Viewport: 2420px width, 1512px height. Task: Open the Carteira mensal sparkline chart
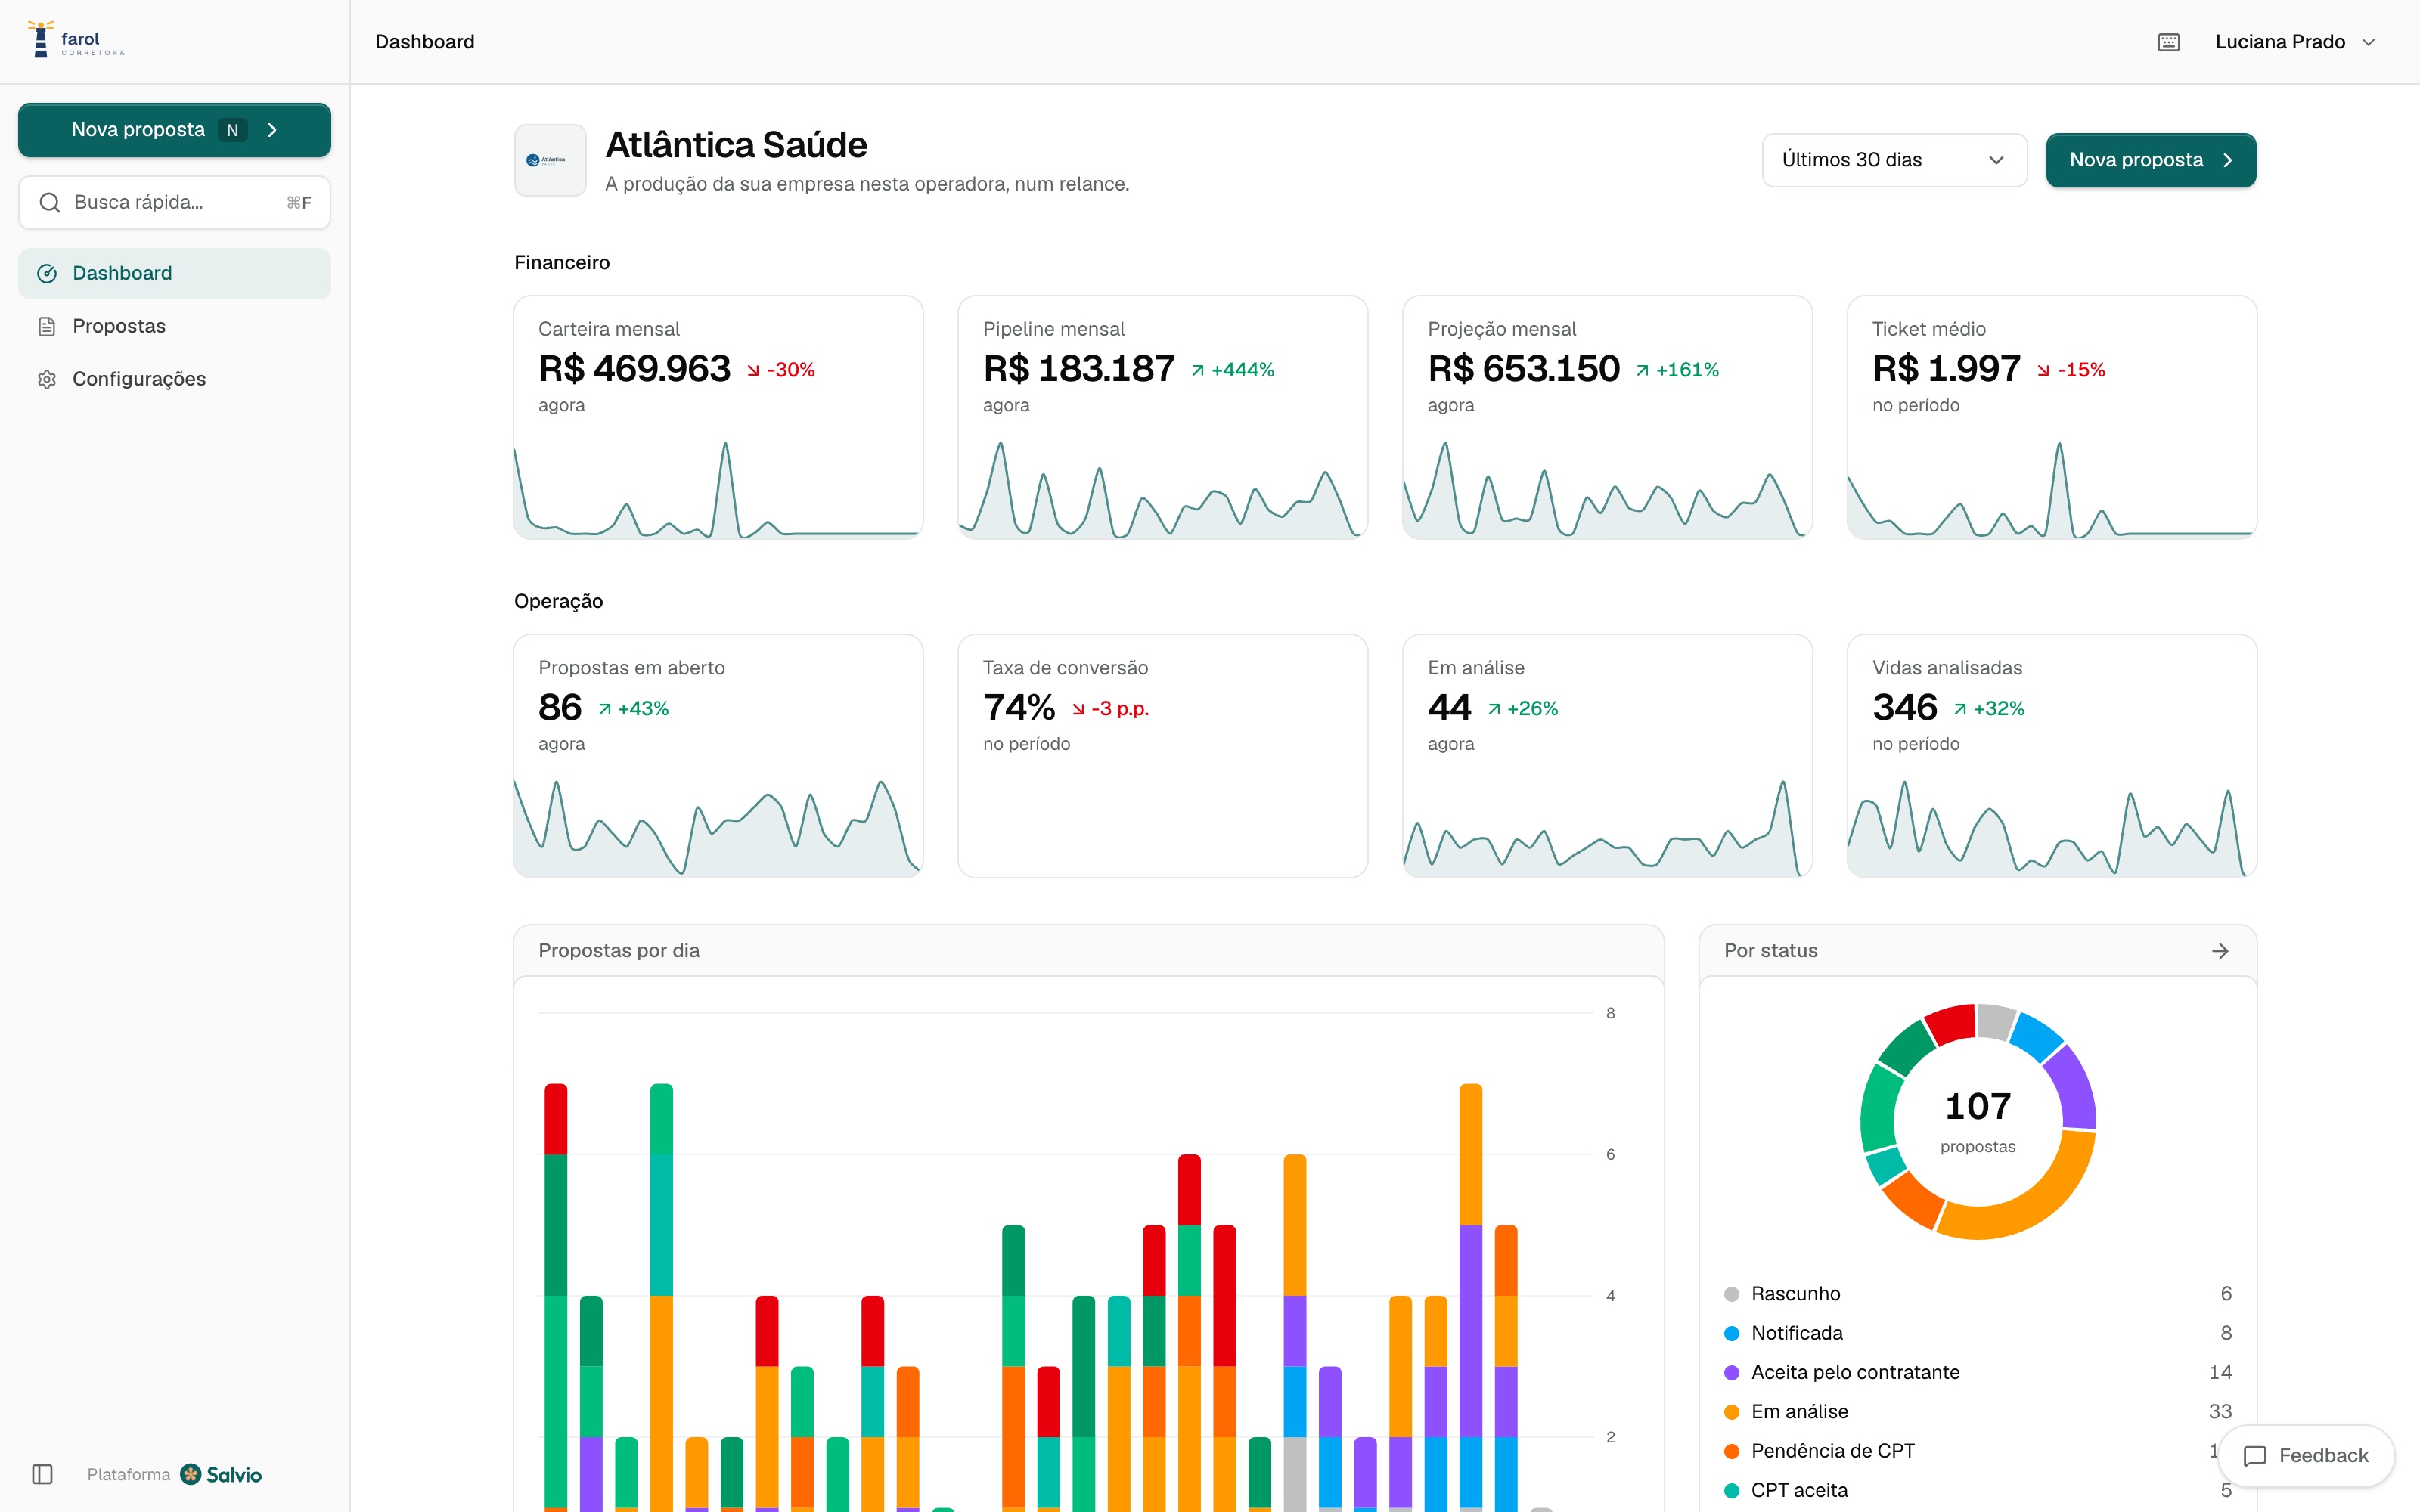(x=718, y=489)
